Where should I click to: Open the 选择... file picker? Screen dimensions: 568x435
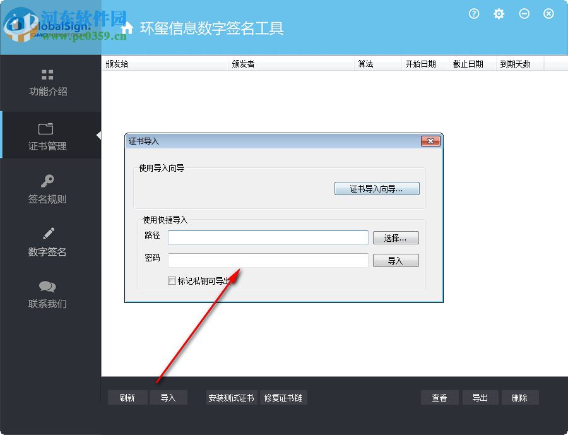click(396, 237)
